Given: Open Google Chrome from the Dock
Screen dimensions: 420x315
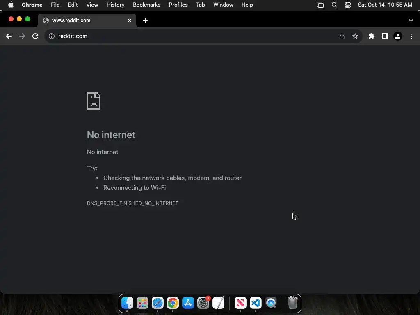Looking at the screenshot, I should [x=173, y=303].
